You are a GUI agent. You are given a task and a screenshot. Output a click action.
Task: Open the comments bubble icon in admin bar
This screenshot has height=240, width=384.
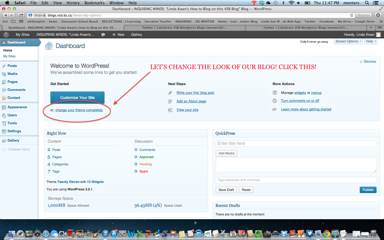click(x=103, y=35)
